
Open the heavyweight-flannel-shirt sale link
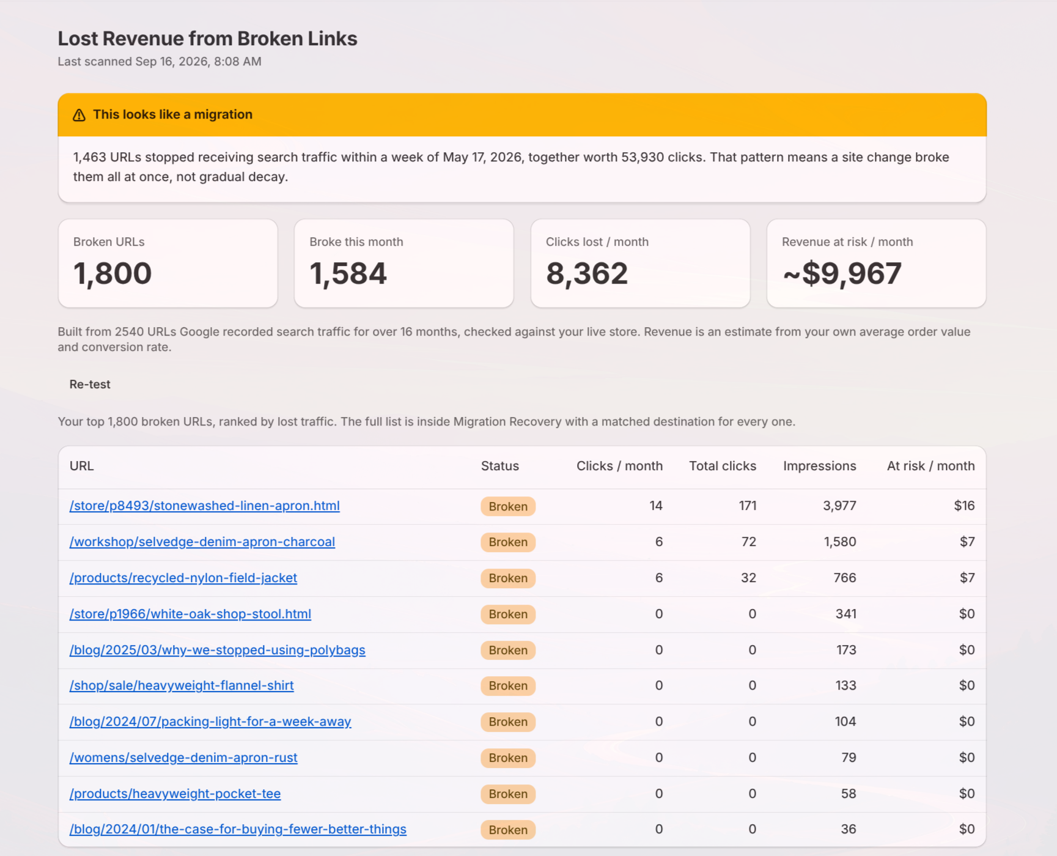click(181, 685)
